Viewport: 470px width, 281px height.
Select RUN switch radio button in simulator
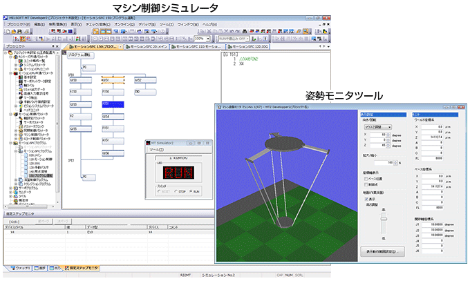click(x=191, y=191)
